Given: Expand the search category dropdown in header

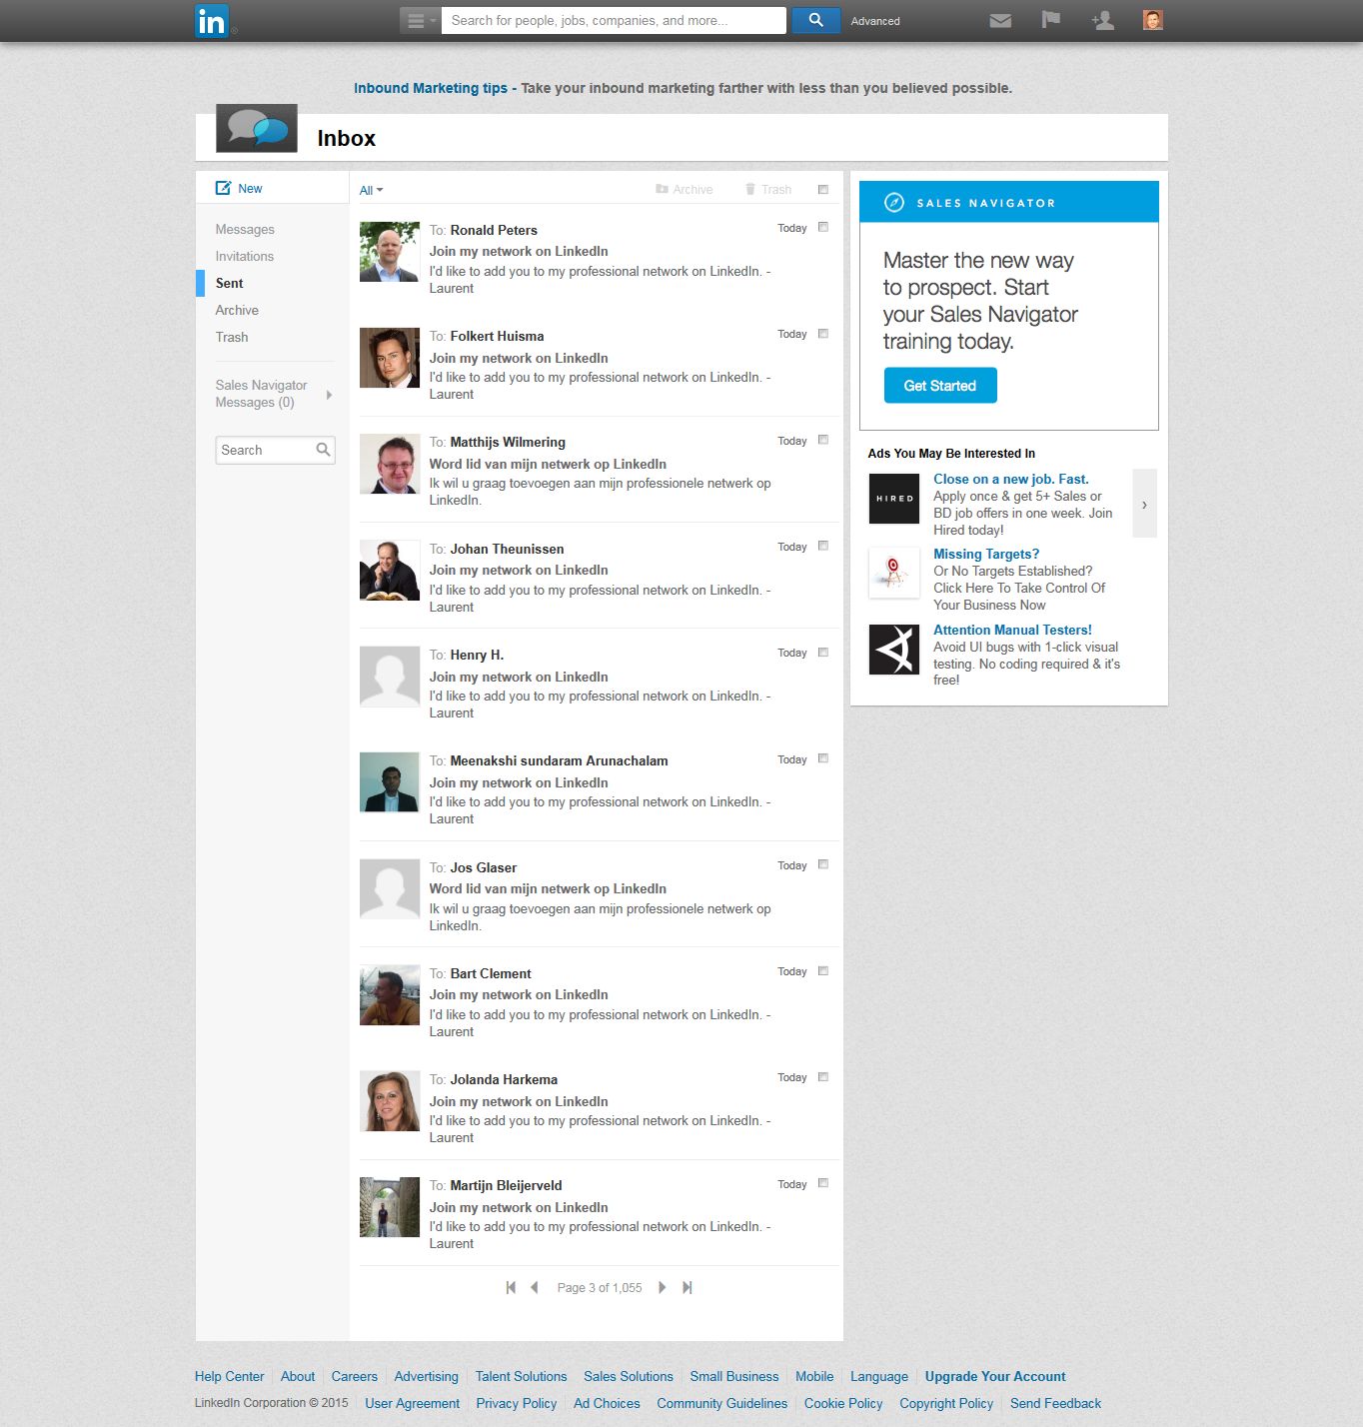Looking at the screenshot, I should [420, 20].
